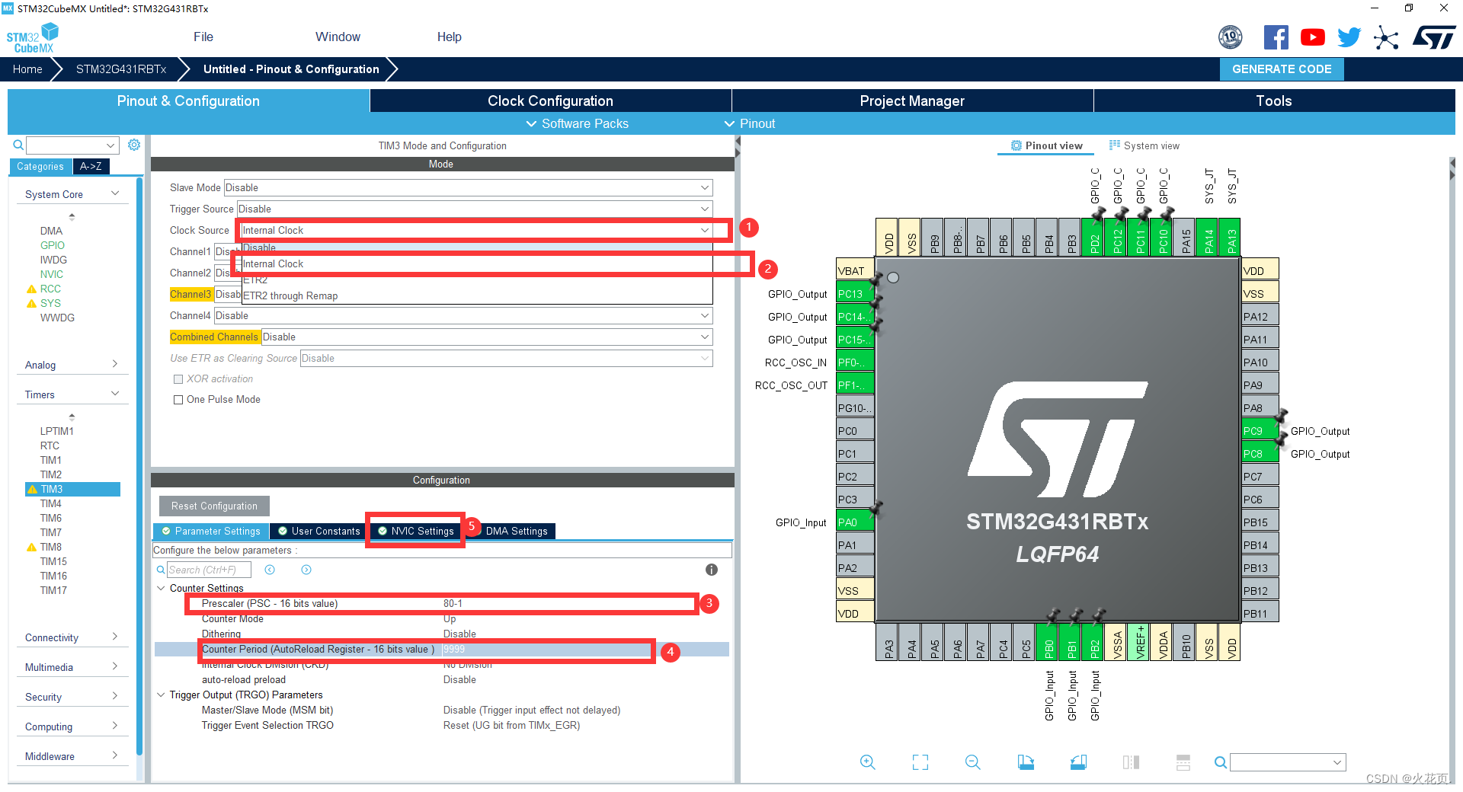The image size is (1463, 792).
Task: Fit the chip pinout to the screen
Action: point(920,762)
